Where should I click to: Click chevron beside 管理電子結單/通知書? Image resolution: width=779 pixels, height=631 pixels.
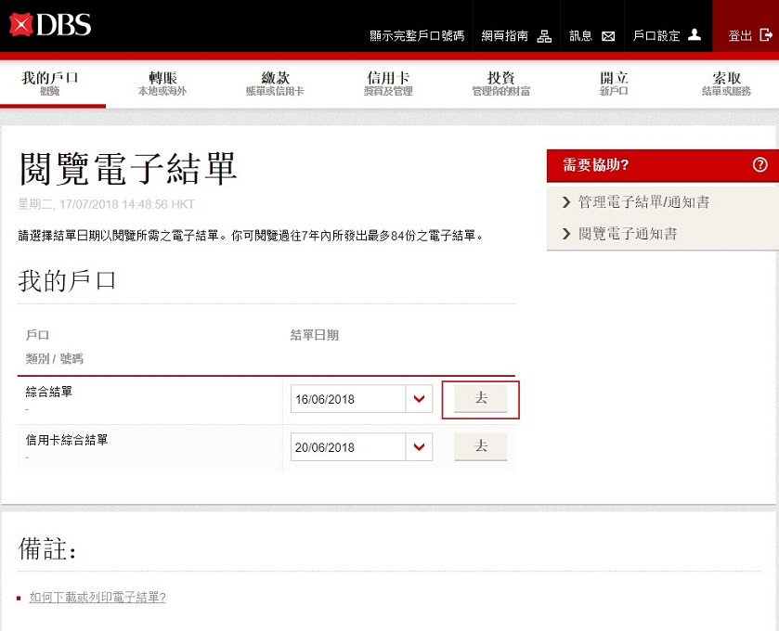click(x=566, y=202)
